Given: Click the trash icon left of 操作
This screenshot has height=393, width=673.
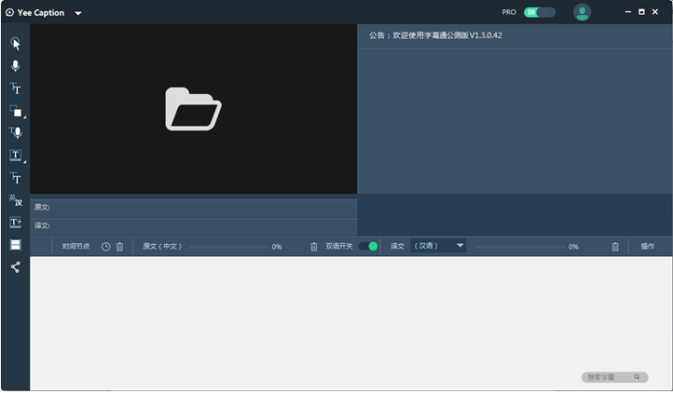Looking at the screenshot, I should pos(615,247).
